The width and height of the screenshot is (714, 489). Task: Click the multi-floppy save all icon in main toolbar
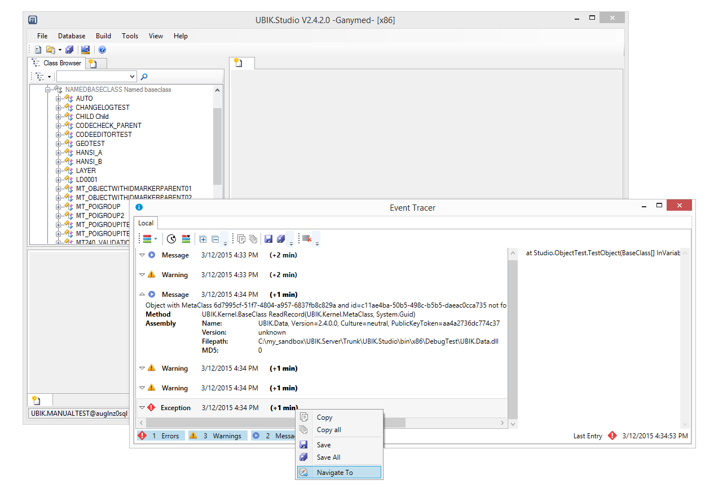(69, 50)
